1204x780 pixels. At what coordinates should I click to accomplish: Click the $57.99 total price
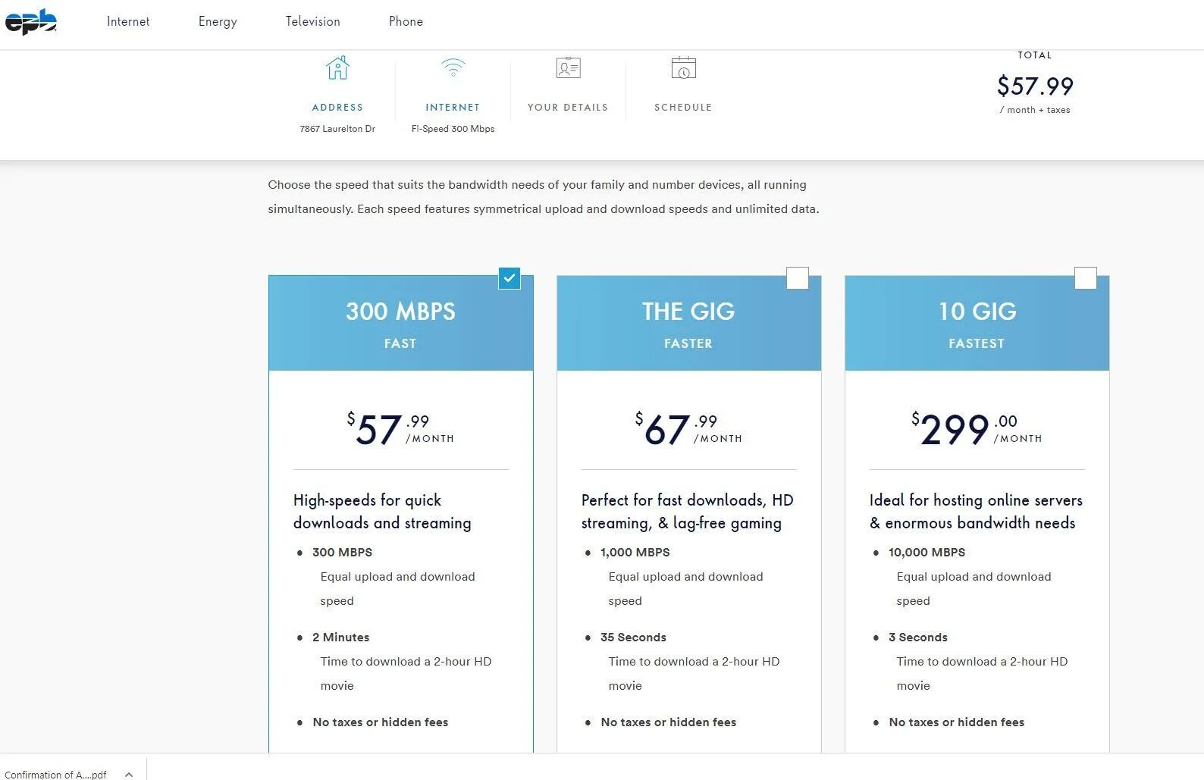pyautogui.click(x=1035, y=86)
